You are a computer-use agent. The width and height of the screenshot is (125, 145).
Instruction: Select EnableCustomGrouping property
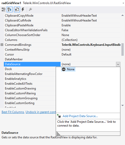pos(30,98)
